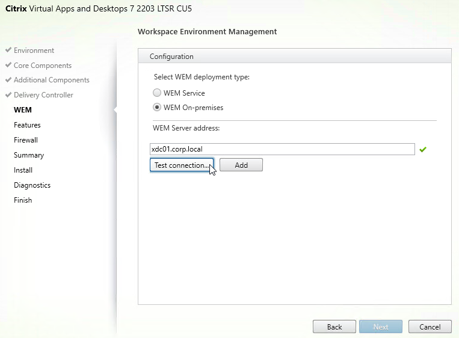This screenshot has width=459, height=338.
Task: Open the Firewall step
Action: tap(26, 140)
